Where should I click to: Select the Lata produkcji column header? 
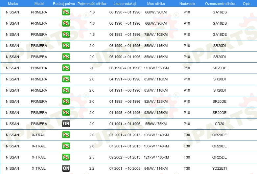[125, 4]
